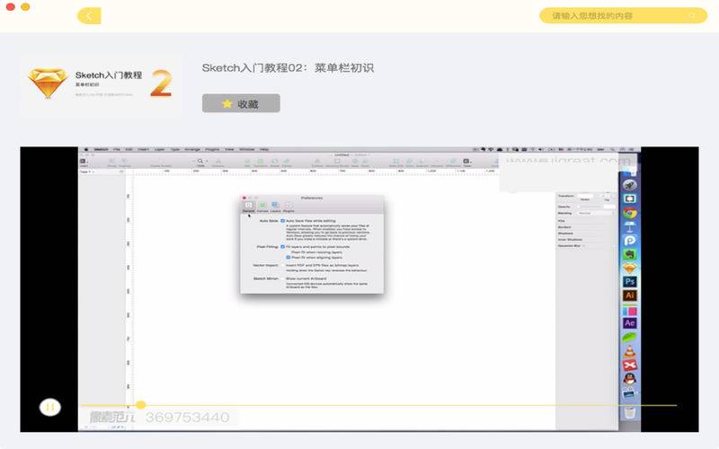
Task: Open the blue P app in dock
Action: click(630, 240)
